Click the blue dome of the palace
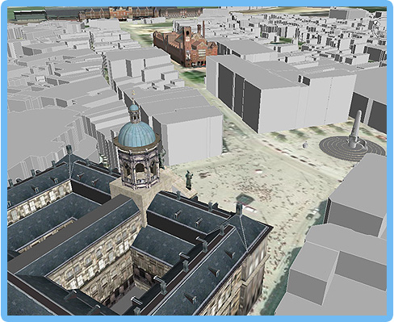 coord(136,134)
